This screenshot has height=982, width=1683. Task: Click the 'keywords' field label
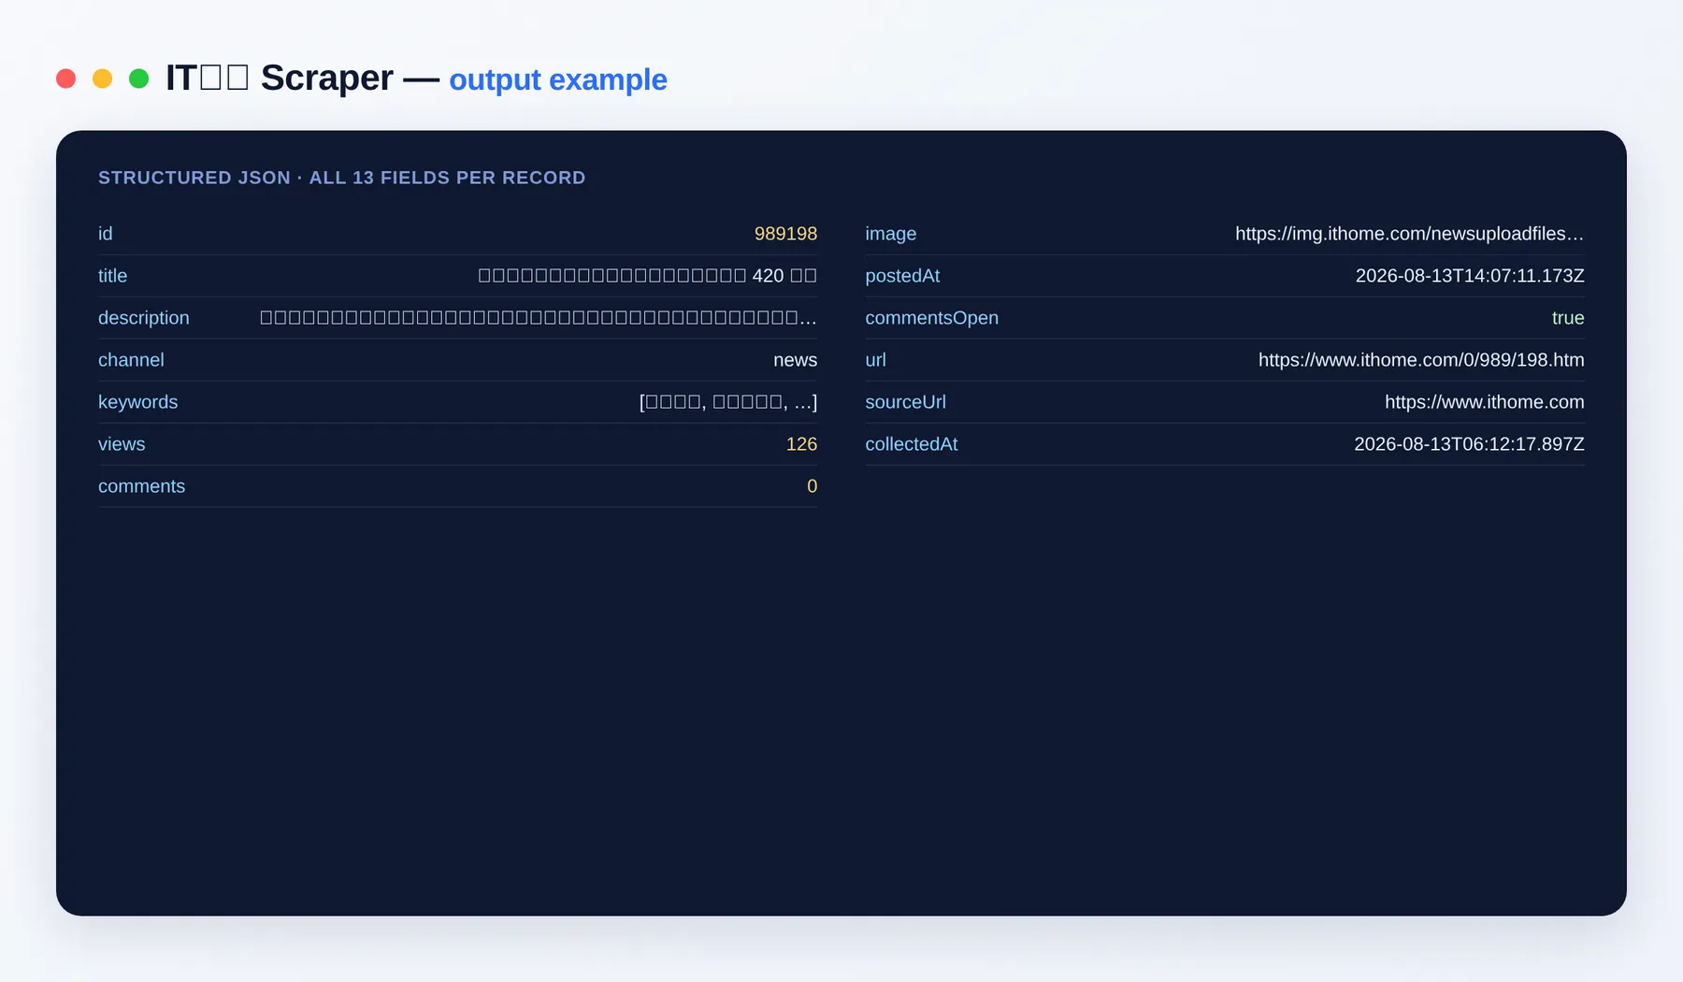(x=137, y=402)
